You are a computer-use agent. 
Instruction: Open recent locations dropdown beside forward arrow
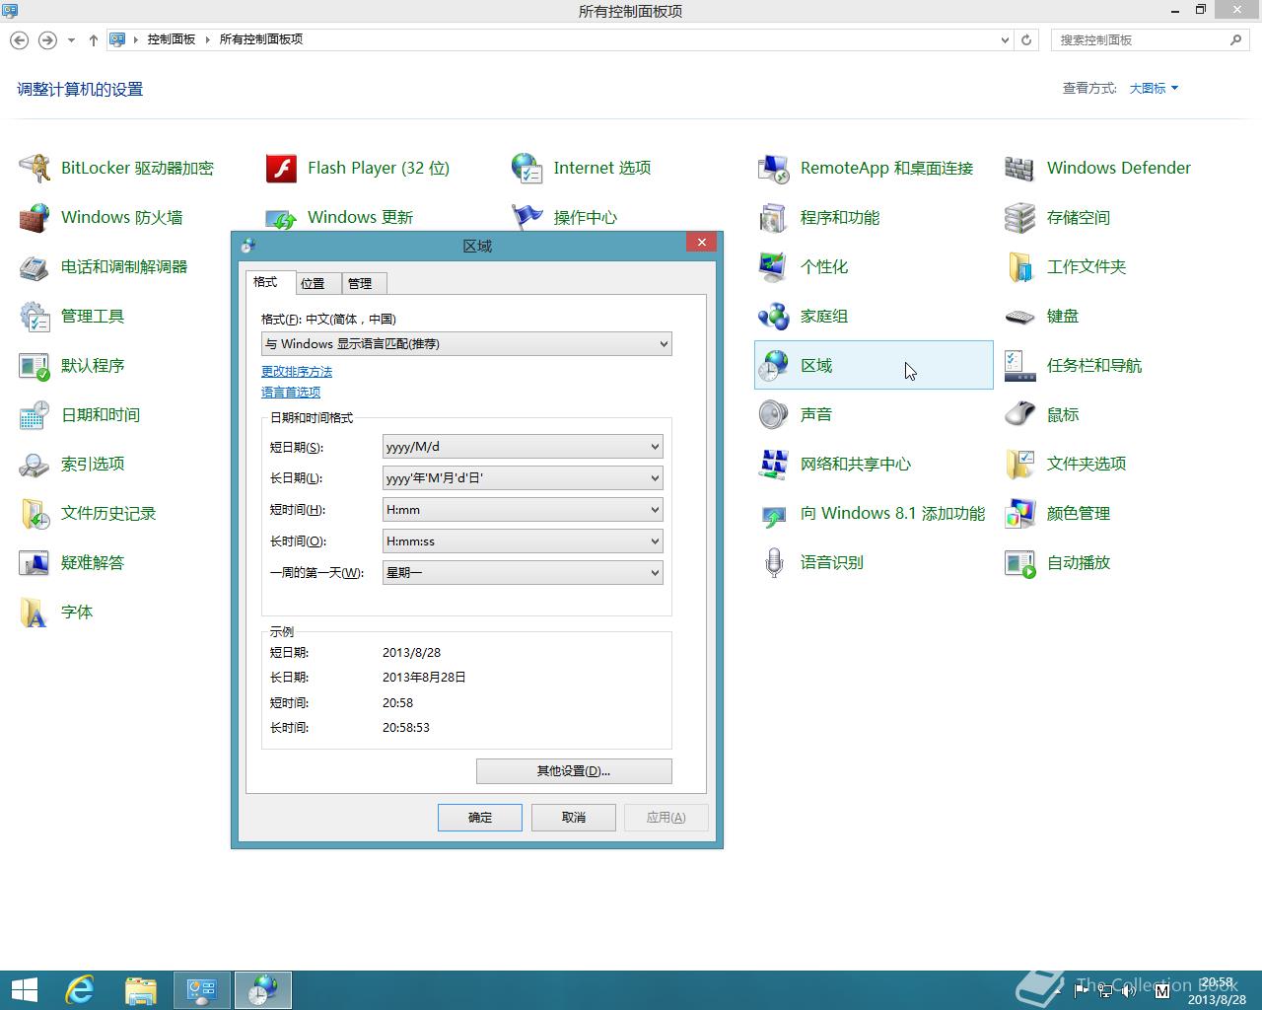click(71, 40)
